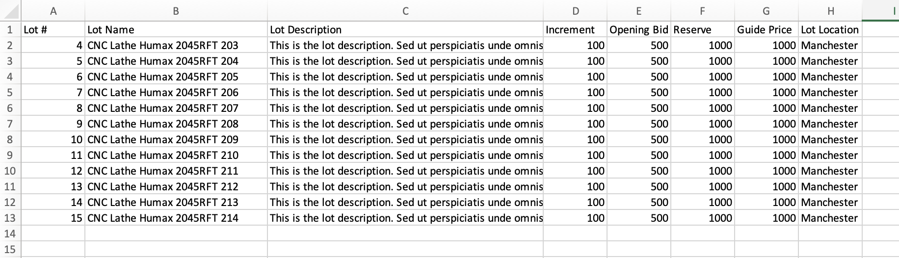The height and width of the screenshot is (258, 899).
Task: Select row 13 header
Action: (10, 218)
